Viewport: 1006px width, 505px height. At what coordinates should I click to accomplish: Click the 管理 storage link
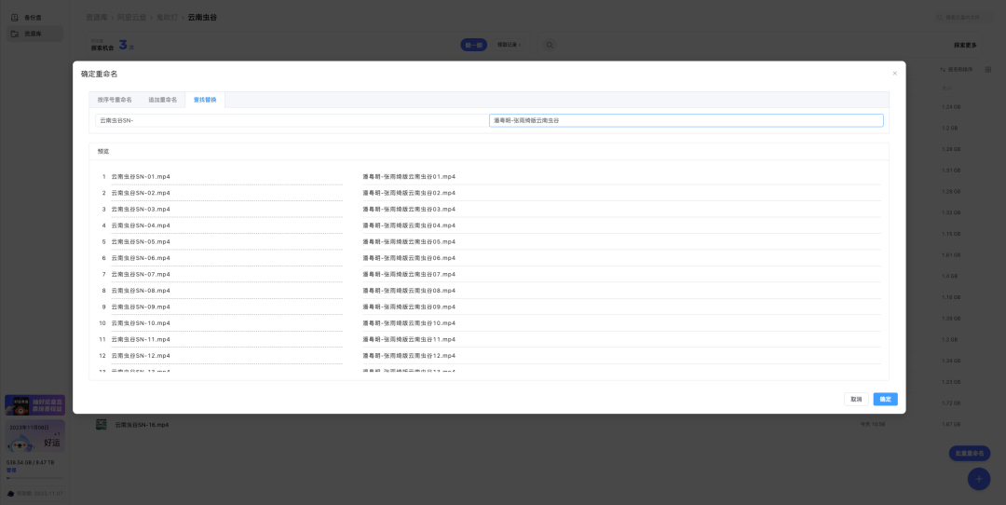(x=10, y=470)
